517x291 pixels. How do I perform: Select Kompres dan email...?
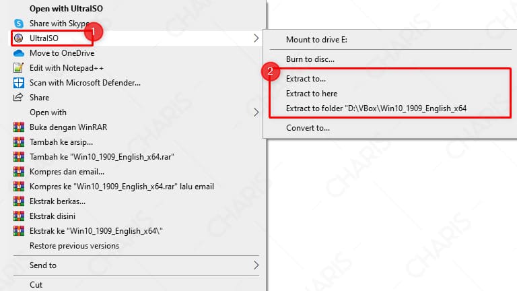[x=67, y=172]
